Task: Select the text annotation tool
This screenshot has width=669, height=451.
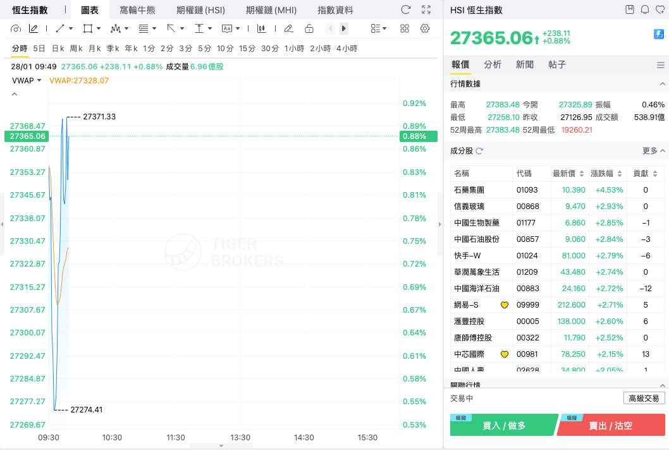Action: click(227, 28)
